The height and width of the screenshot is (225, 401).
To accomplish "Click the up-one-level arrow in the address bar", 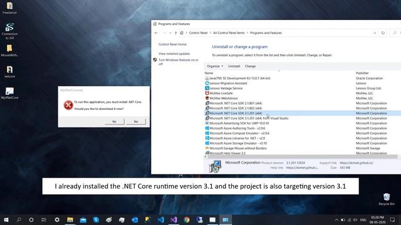I will click(175, 33).
